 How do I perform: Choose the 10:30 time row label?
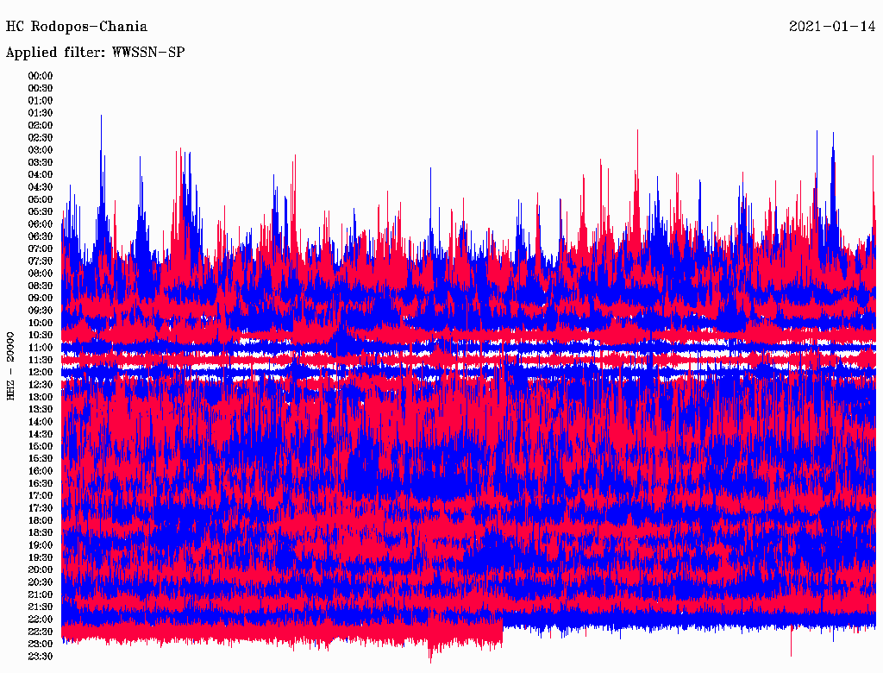pyautogui.click(x=41, y=336)
